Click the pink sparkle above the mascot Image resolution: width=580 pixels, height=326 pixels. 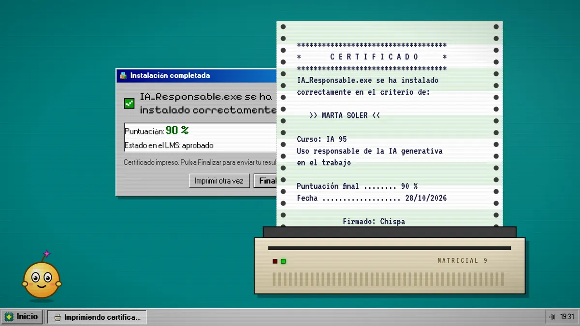47,254
